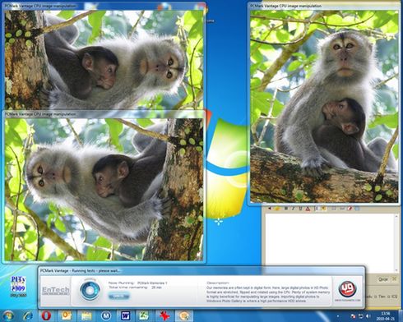This screenshot has width=403, height=322.
Task: Open Windows Explorer folder on taskbar
Action: pyautogui.click(x=86, y=315)
